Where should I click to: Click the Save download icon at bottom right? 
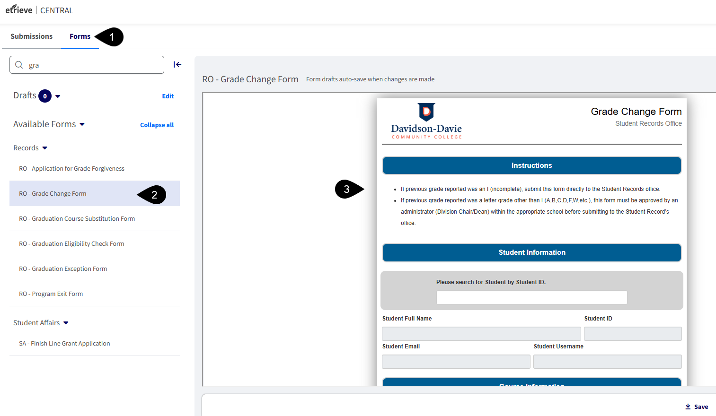tap(688, 407)
